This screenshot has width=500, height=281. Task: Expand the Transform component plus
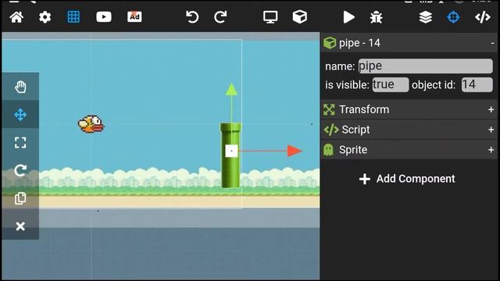[x=491, y=109]
